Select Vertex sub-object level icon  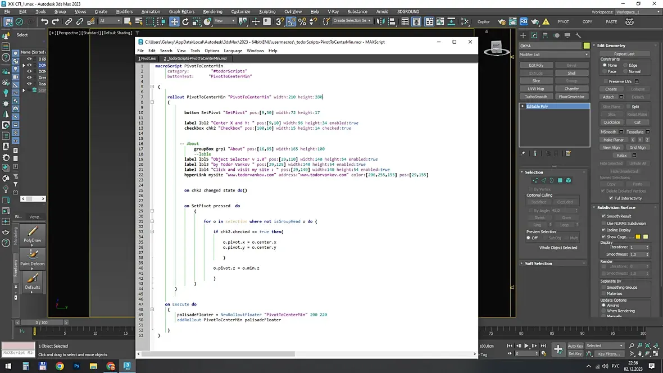(534, 180)
